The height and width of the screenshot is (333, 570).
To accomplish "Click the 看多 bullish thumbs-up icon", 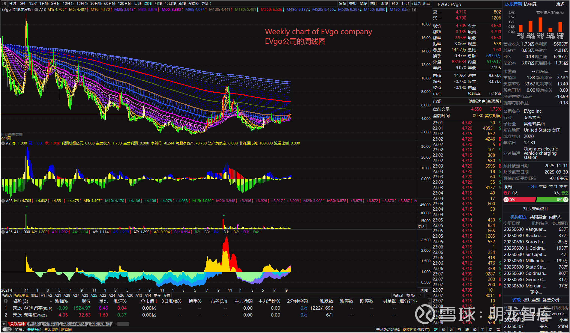I will [x=506, y=200].
